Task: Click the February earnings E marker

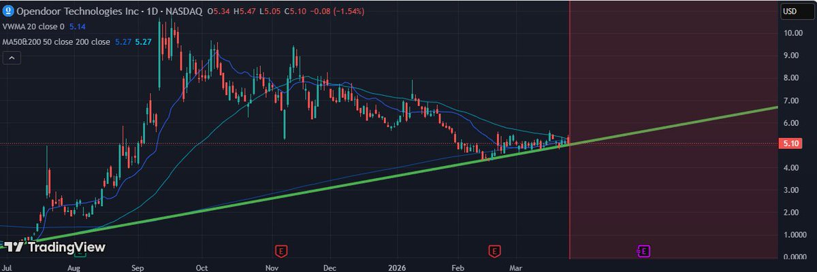Action: pyautogui.click(x=494, y=251)
